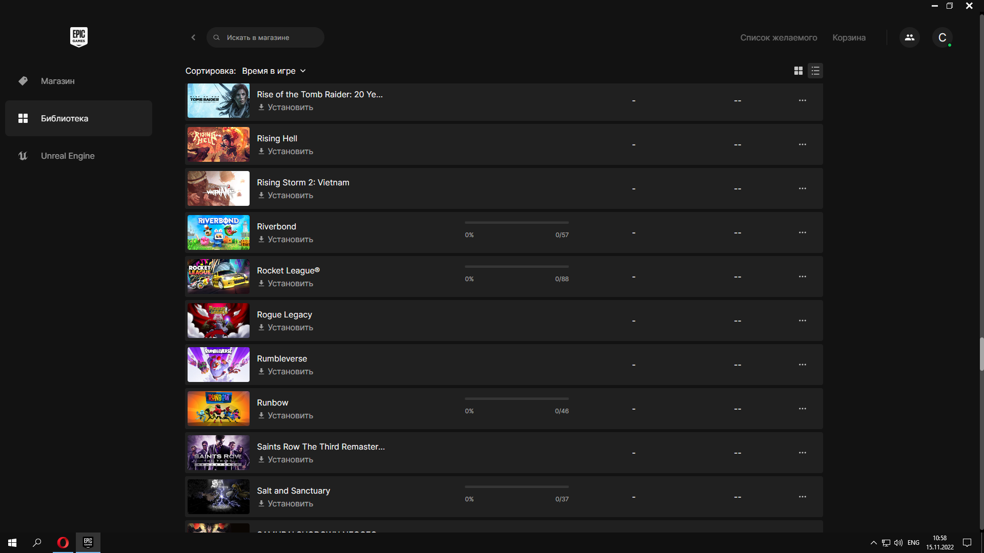
Task: Open more options for Riverbond
Action: [803, 232]
